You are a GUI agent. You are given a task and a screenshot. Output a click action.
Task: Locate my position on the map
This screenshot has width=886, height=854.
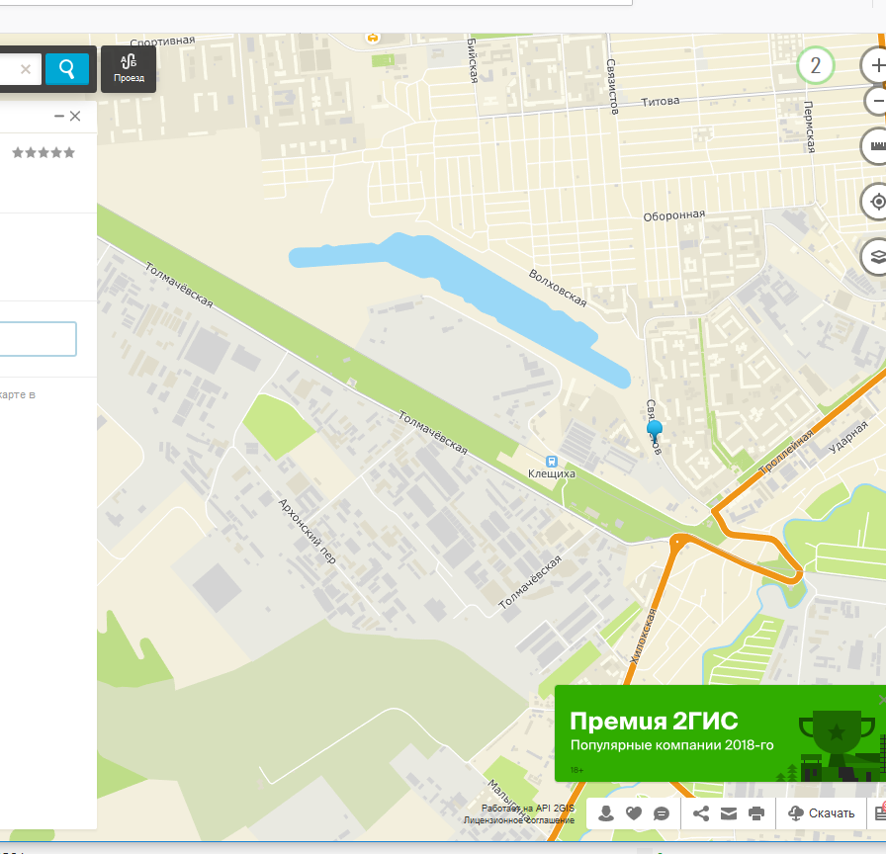coord(875,202)
